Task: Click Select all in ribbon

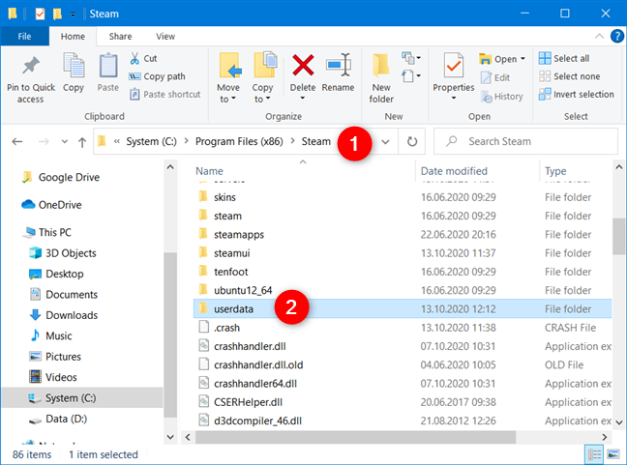Action: tap(569, 59)
